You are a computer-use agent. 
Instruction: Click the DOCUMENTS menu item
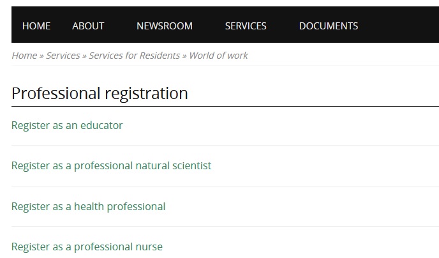(x=328, y=26)
